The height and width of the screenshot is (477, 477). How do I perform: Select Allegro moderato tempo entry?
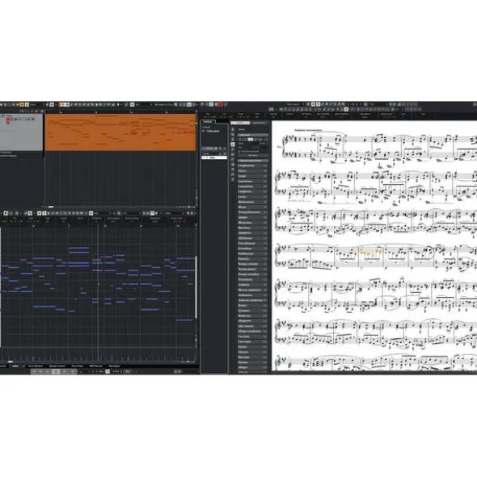[252, 331]
